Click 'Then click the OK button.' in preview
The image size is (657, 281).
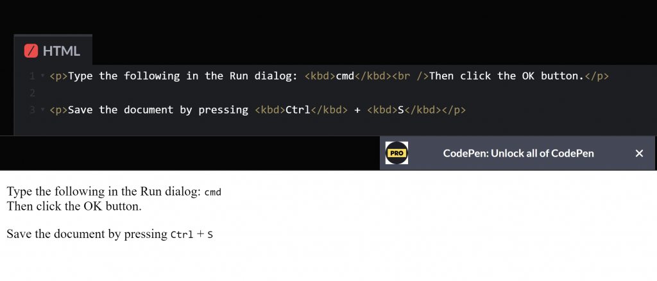click(74, 207)
